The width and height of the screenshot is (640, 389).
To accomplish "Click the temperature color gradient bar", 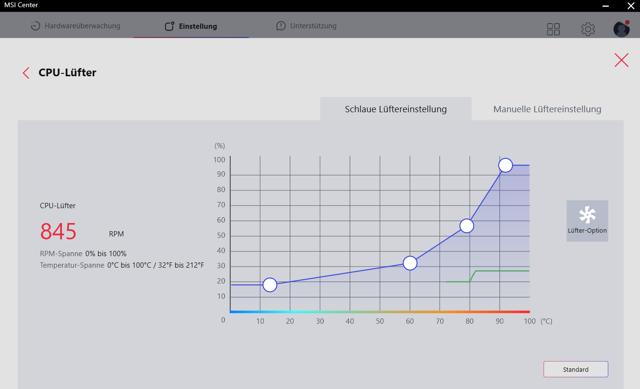I will (x=379, y=312).
